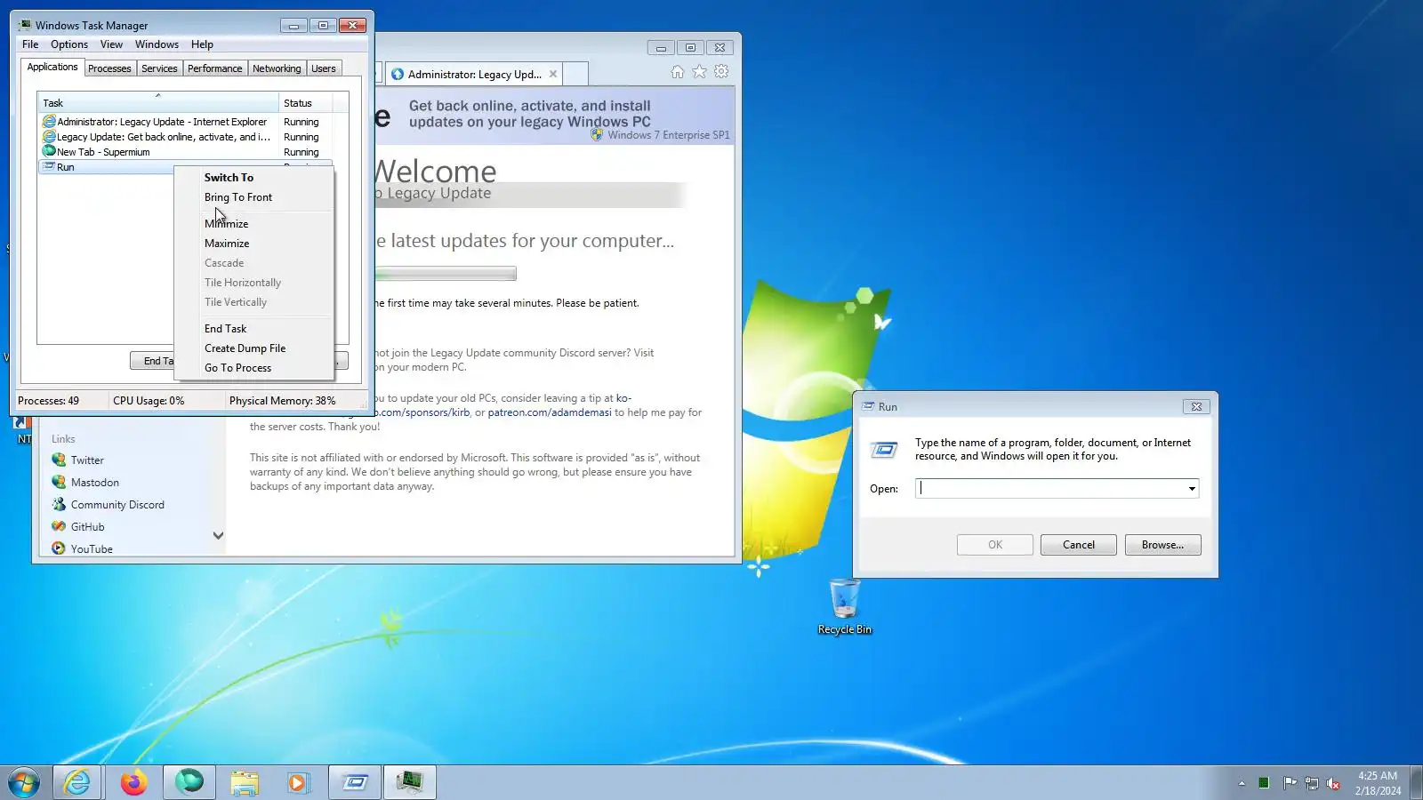The height and width of the screenshot is (800, 1423).
Task: Open Task Manager Help menu
Action: (x=202, y=44)
